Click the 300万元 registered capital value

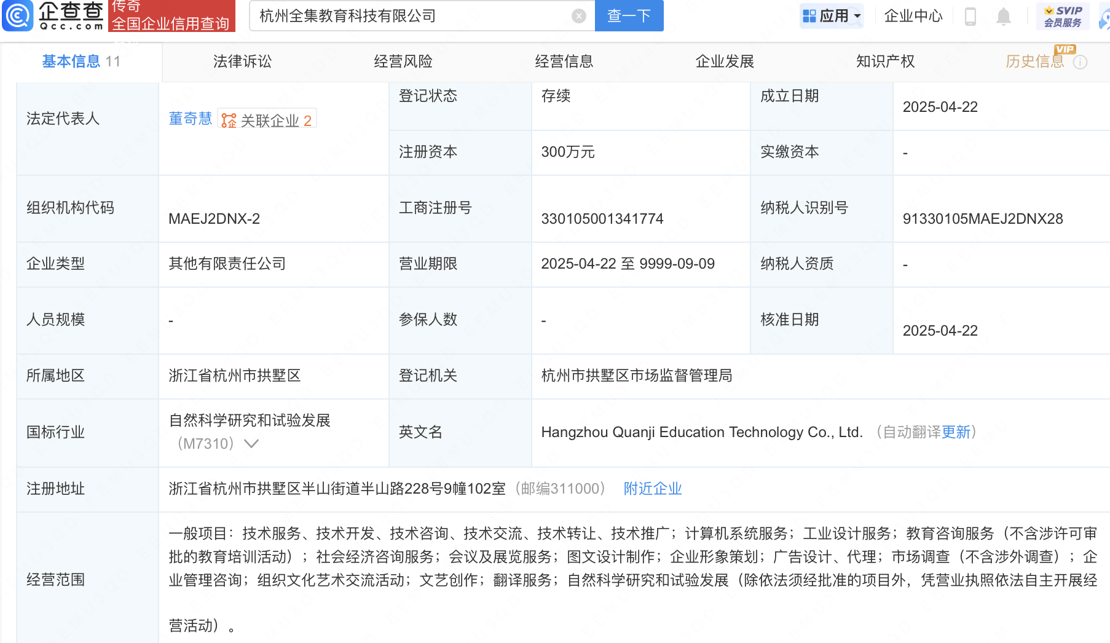568,152
